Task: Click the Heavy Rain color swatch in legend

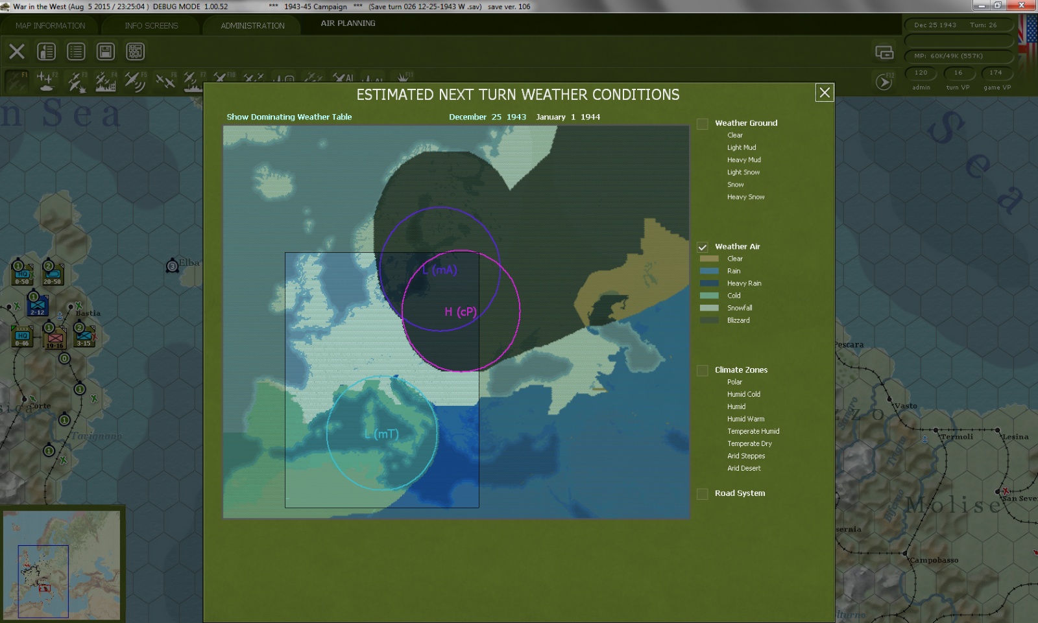Action: [x=709, y=283]
